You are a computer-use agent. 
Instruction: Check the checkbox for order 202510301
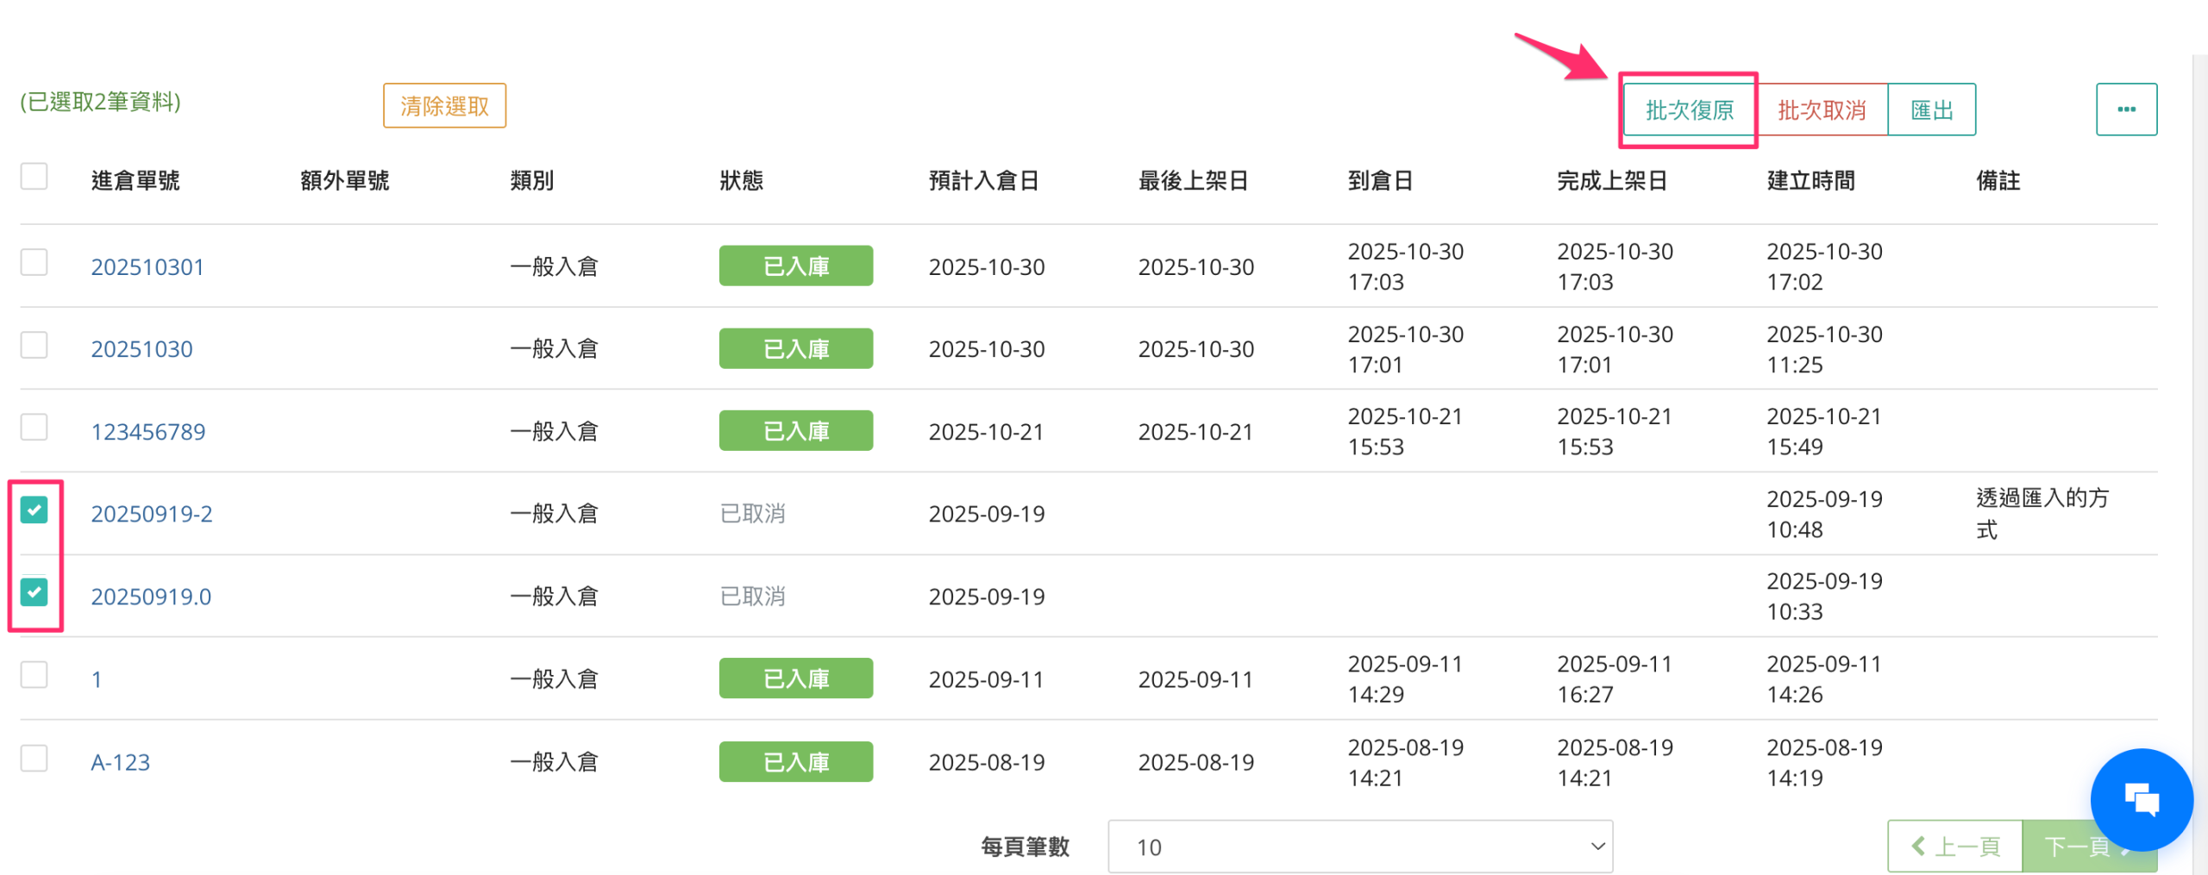(34, 262)
